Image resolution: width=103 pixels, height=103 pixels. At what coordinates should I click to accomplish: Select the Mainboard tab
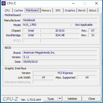click(32, 10)
